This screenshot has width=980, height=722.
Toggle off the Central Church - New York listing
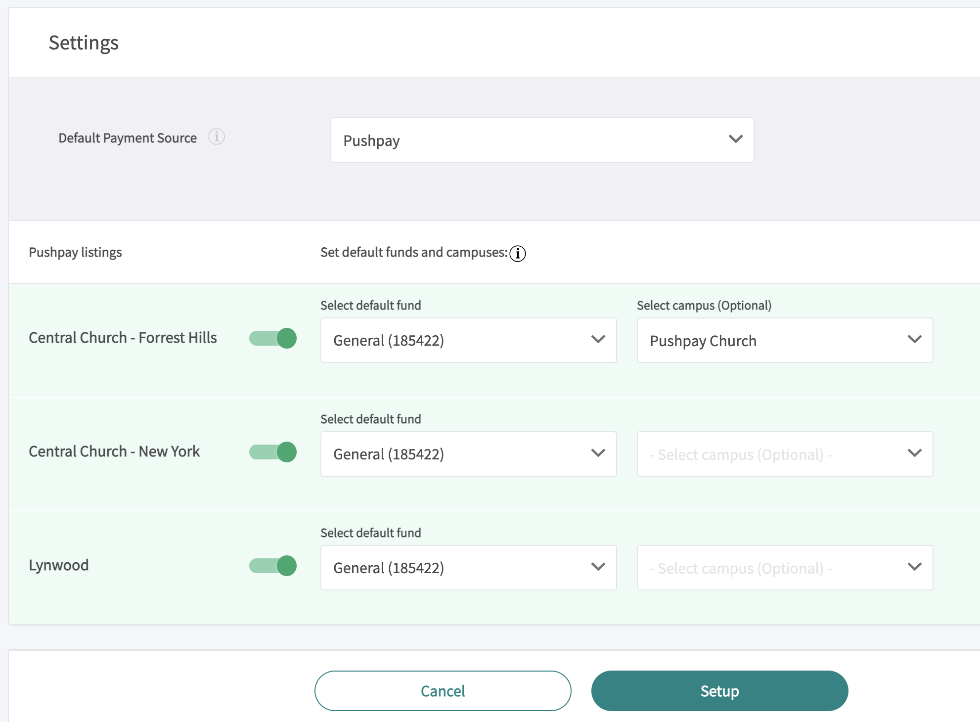click(x=272, y=451)
